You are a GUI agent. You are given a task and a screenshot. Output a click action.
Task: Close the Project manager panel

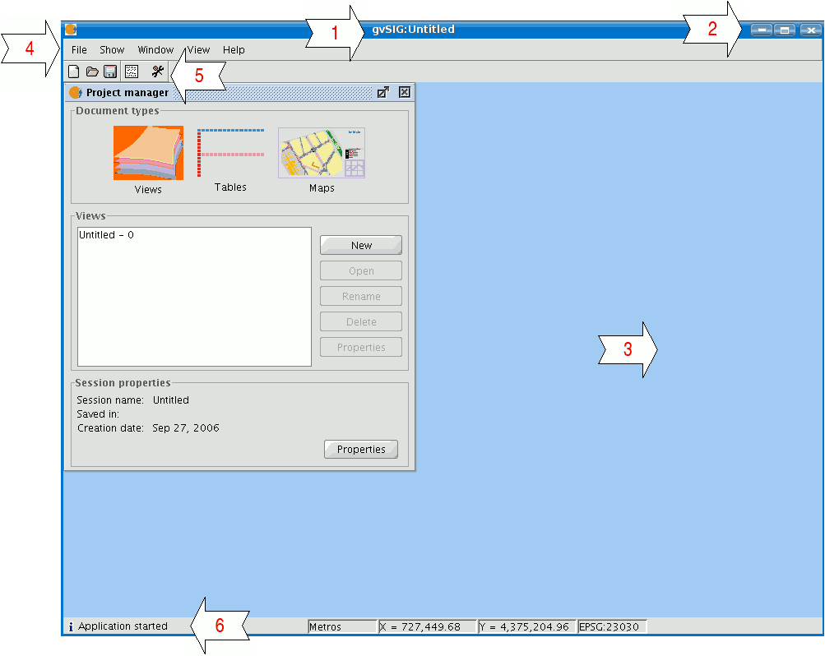point(404,93)
